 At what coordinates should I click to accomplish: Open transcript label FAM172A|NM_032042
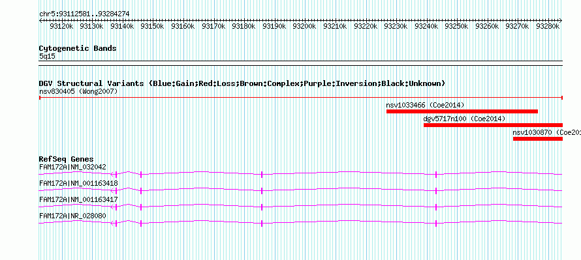click(72, 167)
